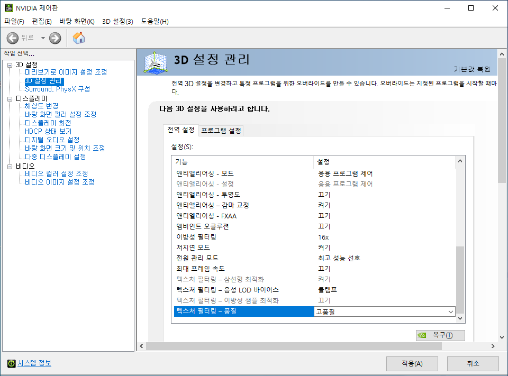Screen dimensions: 508x376
Task: Open 비디오 이미지 설정 조정
Action: [60, 182]
